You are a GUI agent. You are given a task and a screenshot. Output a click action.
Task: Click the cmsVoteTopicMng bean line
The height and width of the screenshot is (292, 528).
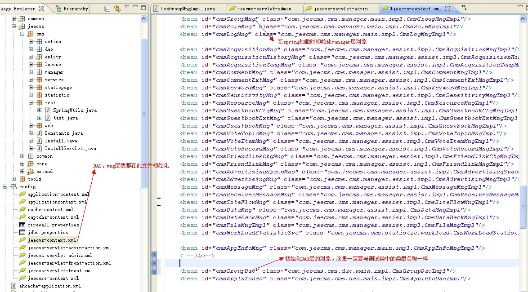coord(343,133)
